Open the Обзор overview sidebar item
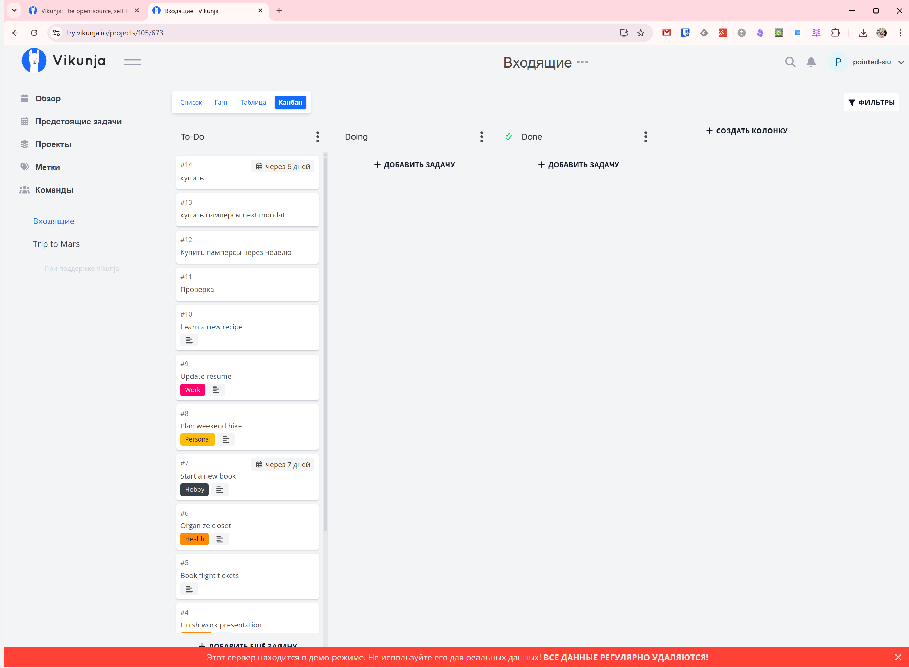The image size is (909, 668). [x=47, y=99]
